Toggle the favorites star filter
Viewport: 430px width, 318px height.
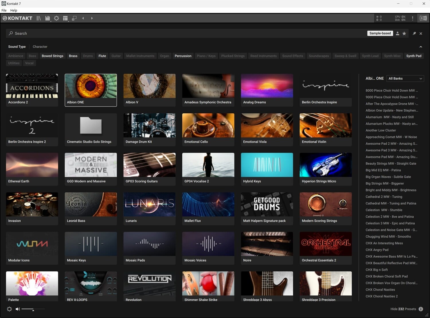click(404, 33)
